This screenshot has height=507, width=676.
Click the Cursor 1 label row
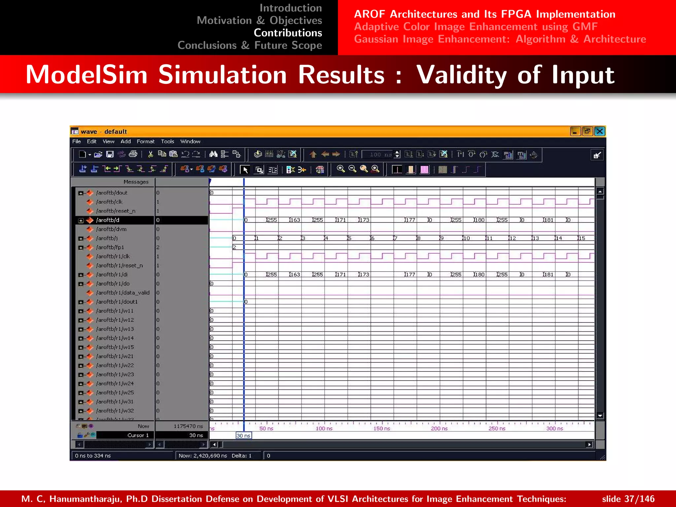pyautogui.click(x=125, y=435)
